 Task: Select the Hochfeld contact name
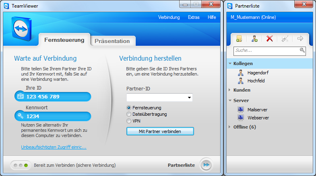[256, 81]
